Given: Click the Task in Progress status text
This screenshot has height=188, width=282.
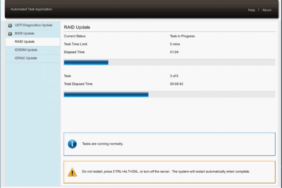Looking at the screenshot, I should pyautogui.click(x=182, y=36).
